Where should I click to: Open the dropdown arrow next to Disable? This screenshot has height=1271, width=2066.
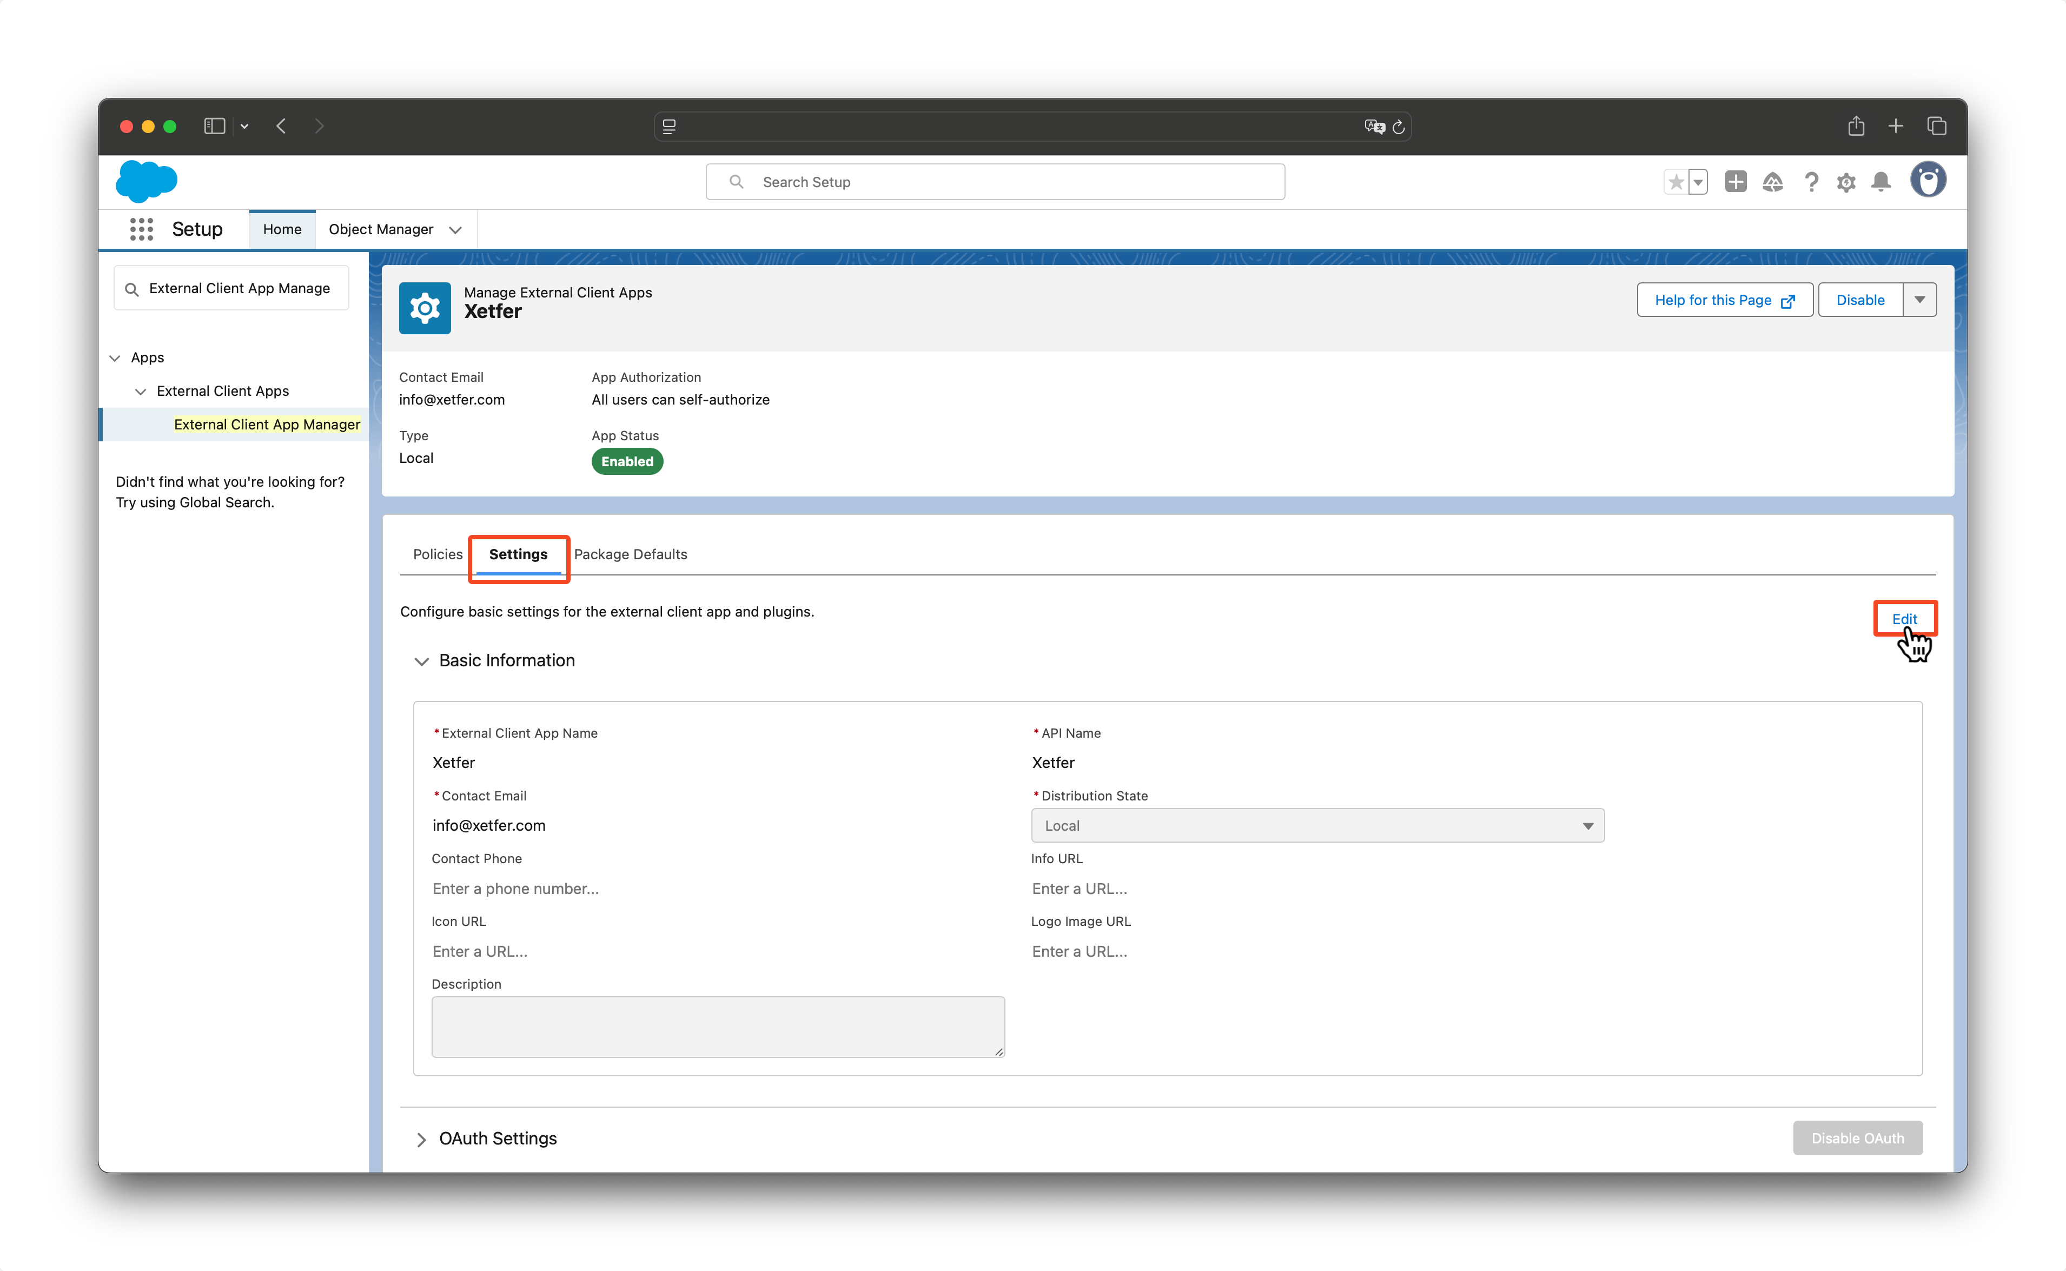click(1920, 300)
